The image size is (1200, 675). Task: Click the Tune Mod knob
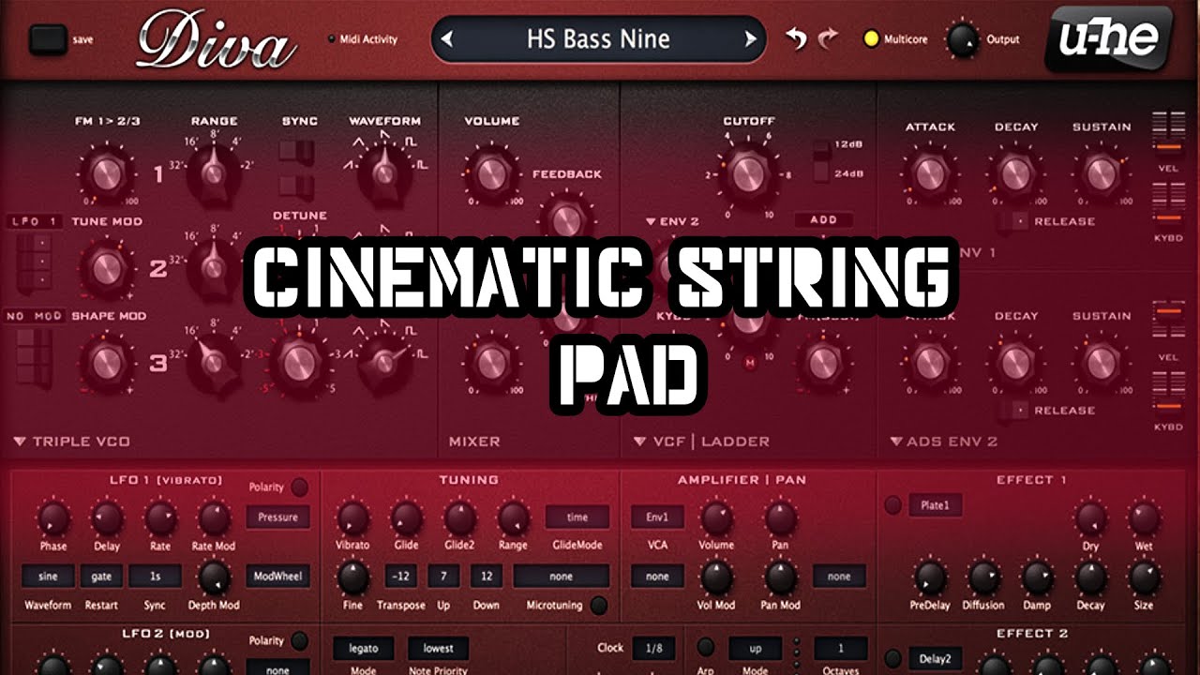105,268
